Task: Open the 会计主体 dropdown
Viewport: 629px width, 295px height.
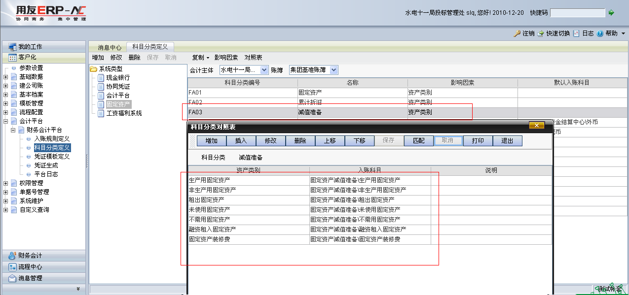Action: [264, 70]
